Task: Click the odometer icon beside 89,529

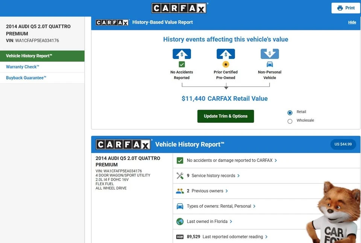Action: tap(180, 237)
